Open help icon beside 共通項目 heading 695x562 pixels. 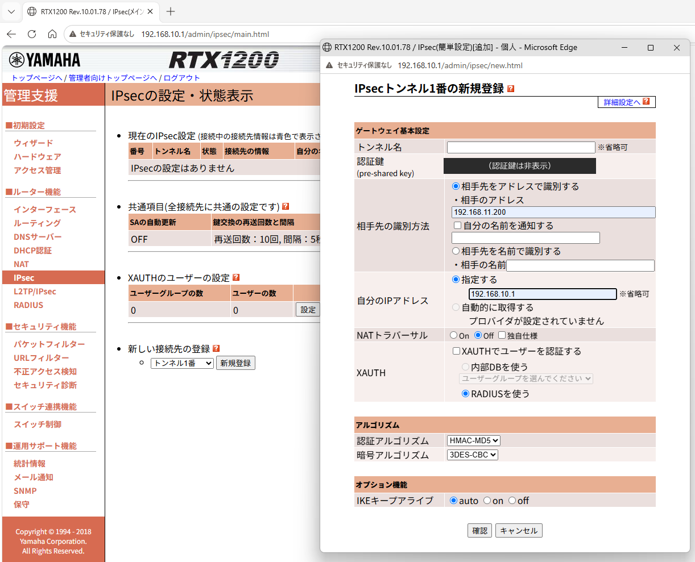click(286, 206)
